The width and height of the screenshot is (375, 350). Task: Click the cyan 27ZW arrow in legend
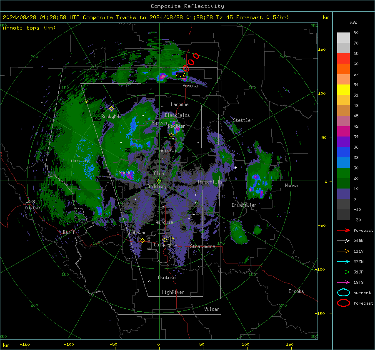[x=343, y=262]
